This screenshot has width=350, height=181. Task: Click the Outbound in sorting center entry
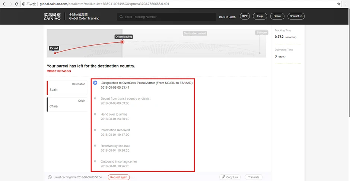point(119,162)
